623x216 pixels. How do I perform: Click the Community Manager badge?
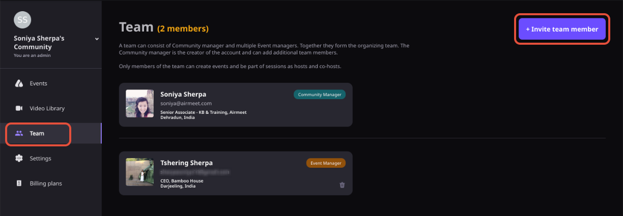click(x=320, y=95)
